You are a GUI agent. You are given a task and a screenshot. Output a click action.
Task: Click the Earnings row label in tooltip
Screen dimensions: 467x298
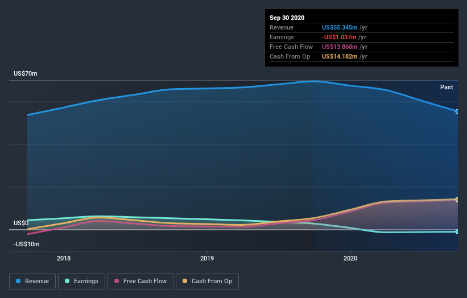pos(282,37)
